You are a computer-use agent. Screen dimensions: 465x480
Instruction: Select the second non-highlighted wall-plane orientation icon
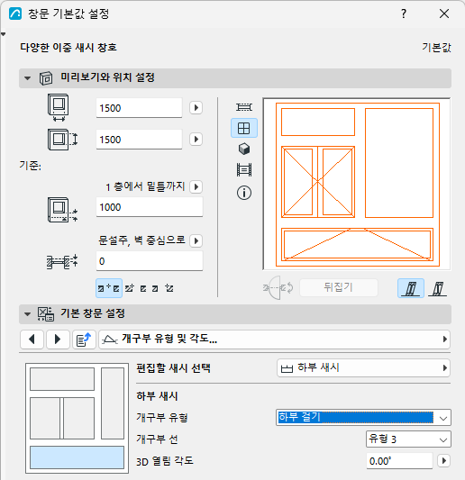[437, 288]
